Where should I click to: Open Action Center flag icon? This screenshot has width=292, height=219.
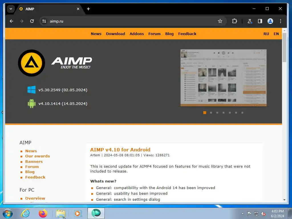click(x=249, y=214)
